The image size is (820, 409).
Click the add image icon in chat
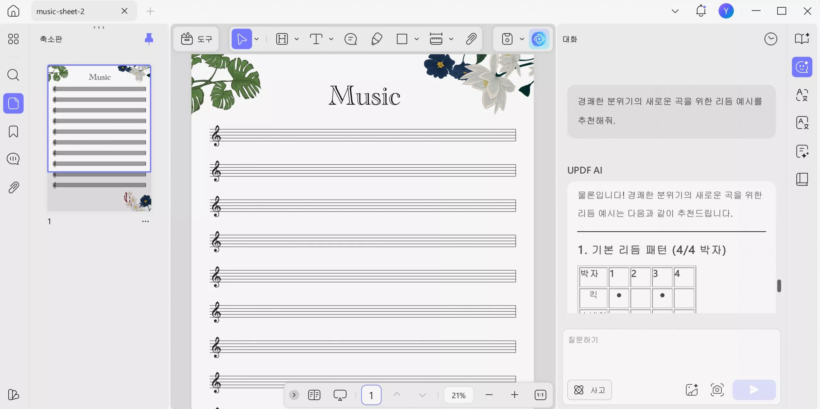(x=692, y=390)
